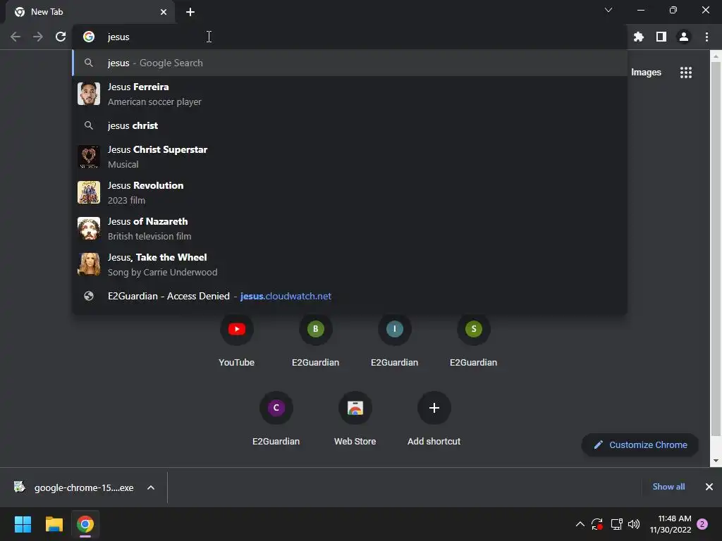
Task: Click the page vertical scrollbar
Action: [x=715, y=249]
